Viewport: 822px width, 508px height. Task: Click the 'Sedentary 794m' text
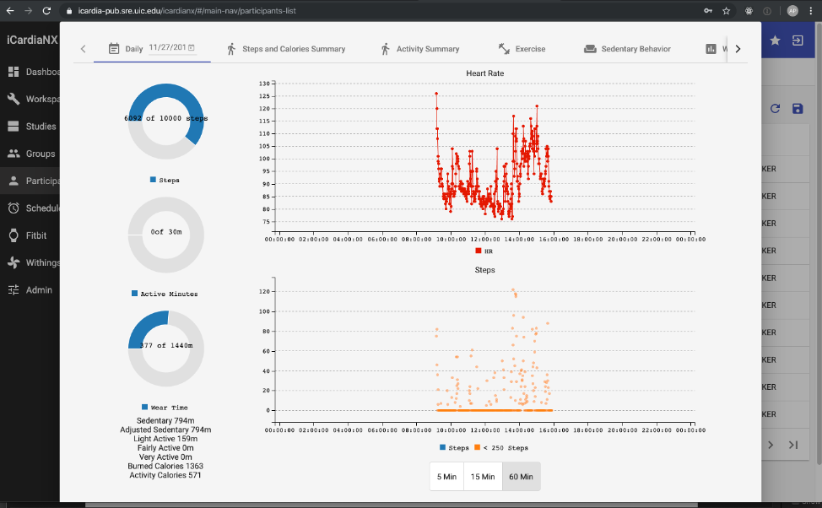165,420
